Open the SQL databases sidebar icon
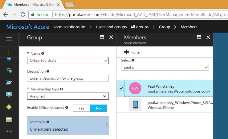 coord(9,59)
